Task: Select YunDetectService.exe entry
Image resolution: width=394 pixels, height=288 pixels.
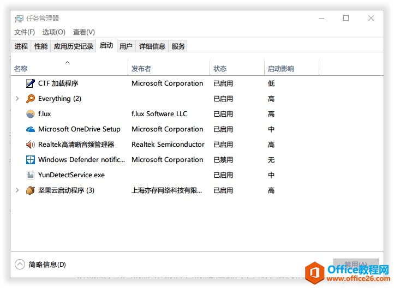Action: tap(71, 175)
